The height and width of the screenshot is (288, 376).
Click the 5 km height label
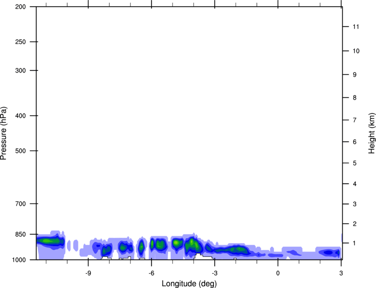pyautogui.click(x=355, y=163)
